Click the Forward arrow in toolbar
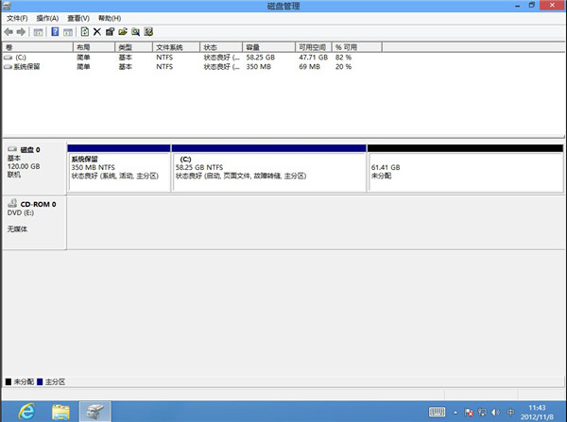Screen dimensions: 567x422 pos(21,31)
